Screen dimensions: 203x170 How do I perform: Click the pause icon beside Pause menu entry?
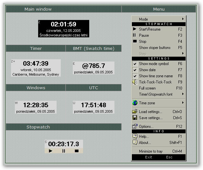pos(134,35)
